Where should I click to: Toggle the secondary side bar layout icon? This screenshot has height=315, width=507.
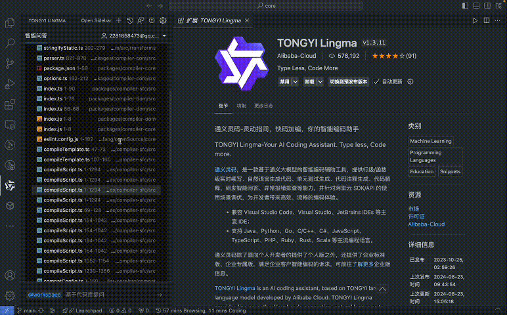click(487, 6)
